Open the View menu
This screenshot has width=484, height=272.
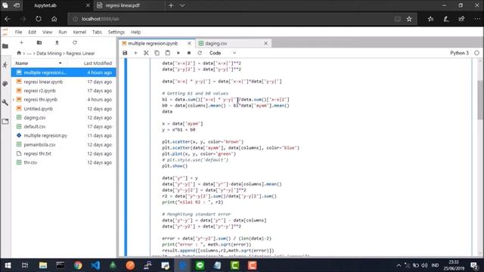(x=47, y=32)
